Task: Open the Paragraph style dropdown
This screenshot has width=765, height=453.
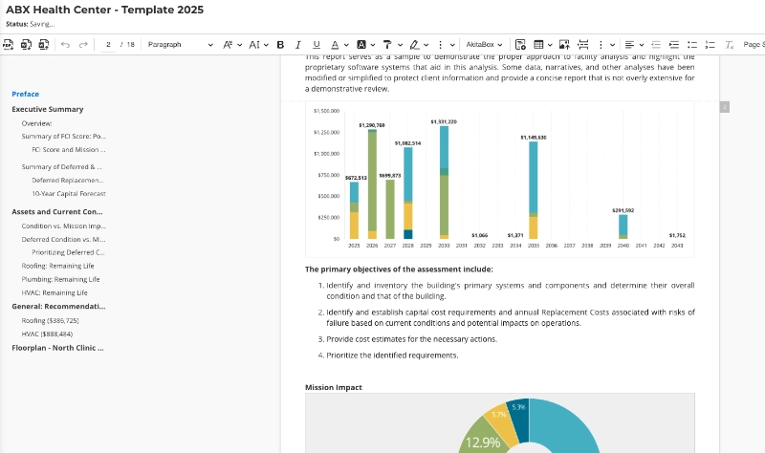Action: pos(180,44)
